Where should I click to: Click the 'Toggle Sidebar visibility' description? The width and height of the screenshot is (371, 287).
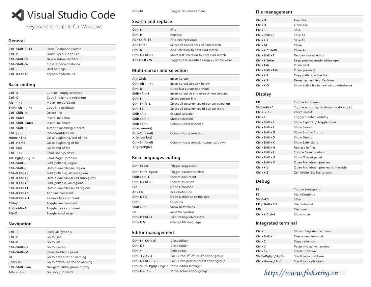(311, 117)
